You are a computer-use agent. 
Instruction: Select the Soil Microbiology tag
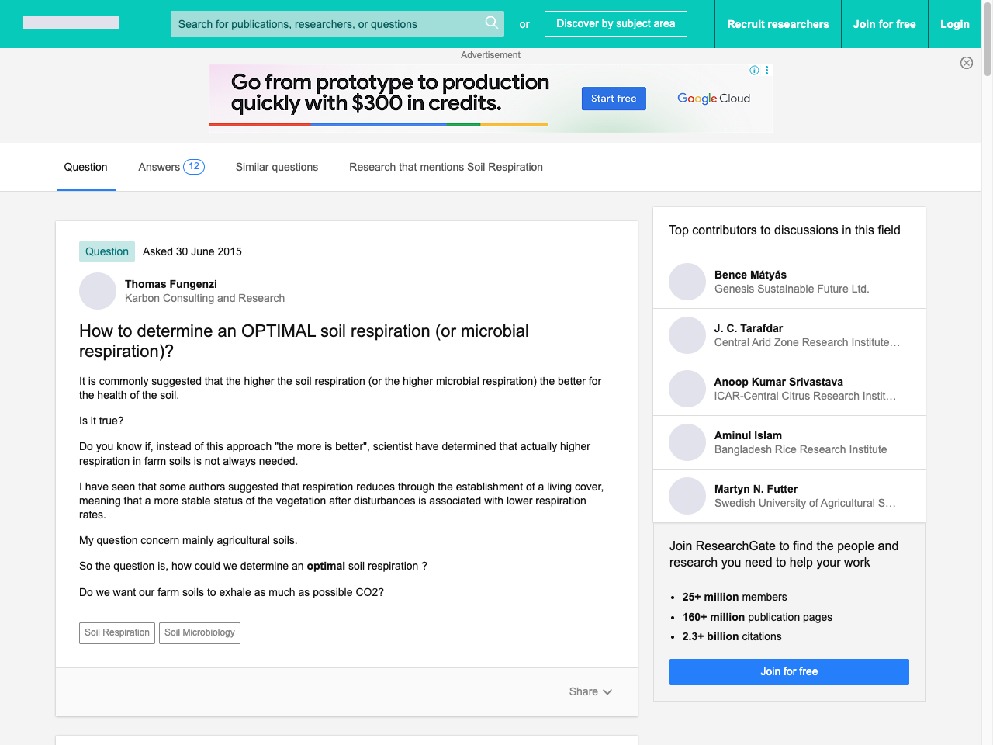tap(199, 632)
